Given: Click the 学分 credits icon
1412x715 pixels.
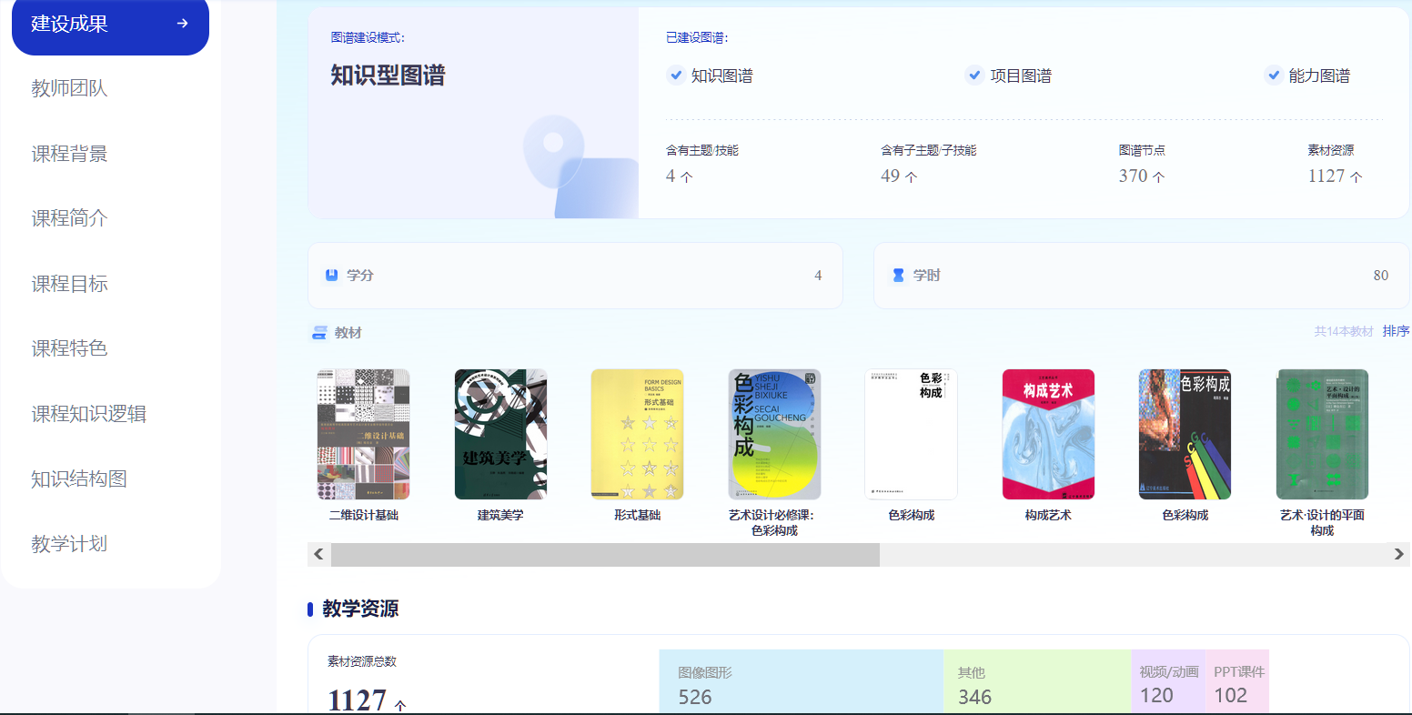Looking at the screenshot, I should point(331,275).
